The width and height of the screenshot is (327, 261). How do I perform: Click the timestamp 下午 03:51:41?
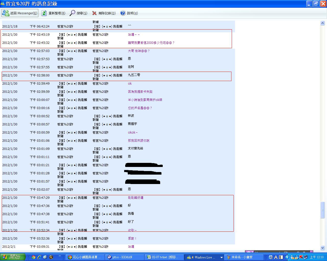[40, 222]
